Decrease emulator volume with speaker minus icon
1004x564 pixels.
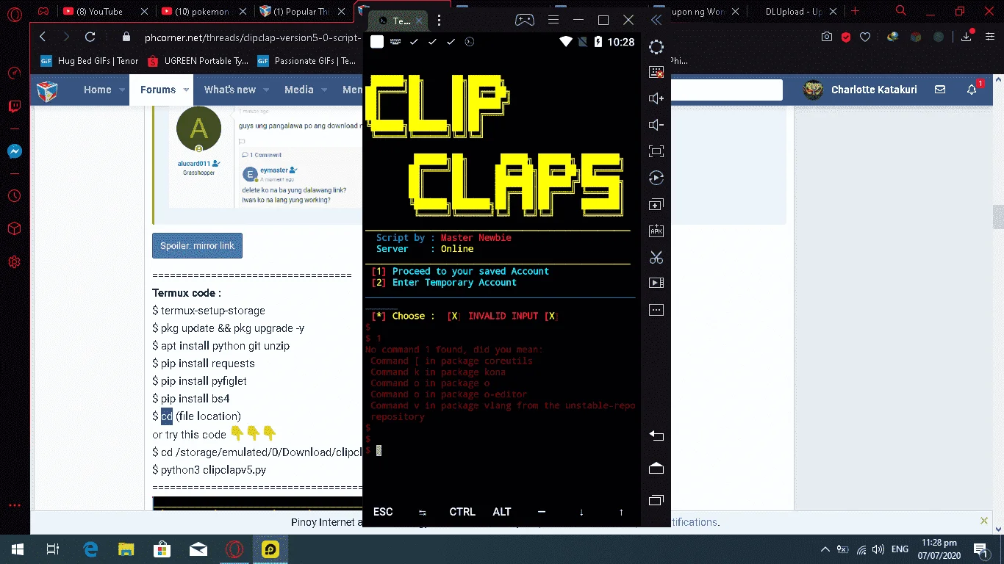656,125
